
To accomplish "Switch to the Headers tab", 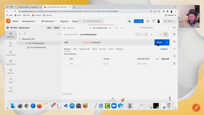I will click(x=84, y=49).
